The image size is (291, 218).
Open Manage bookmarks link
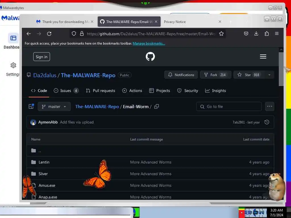click(149, 43)
